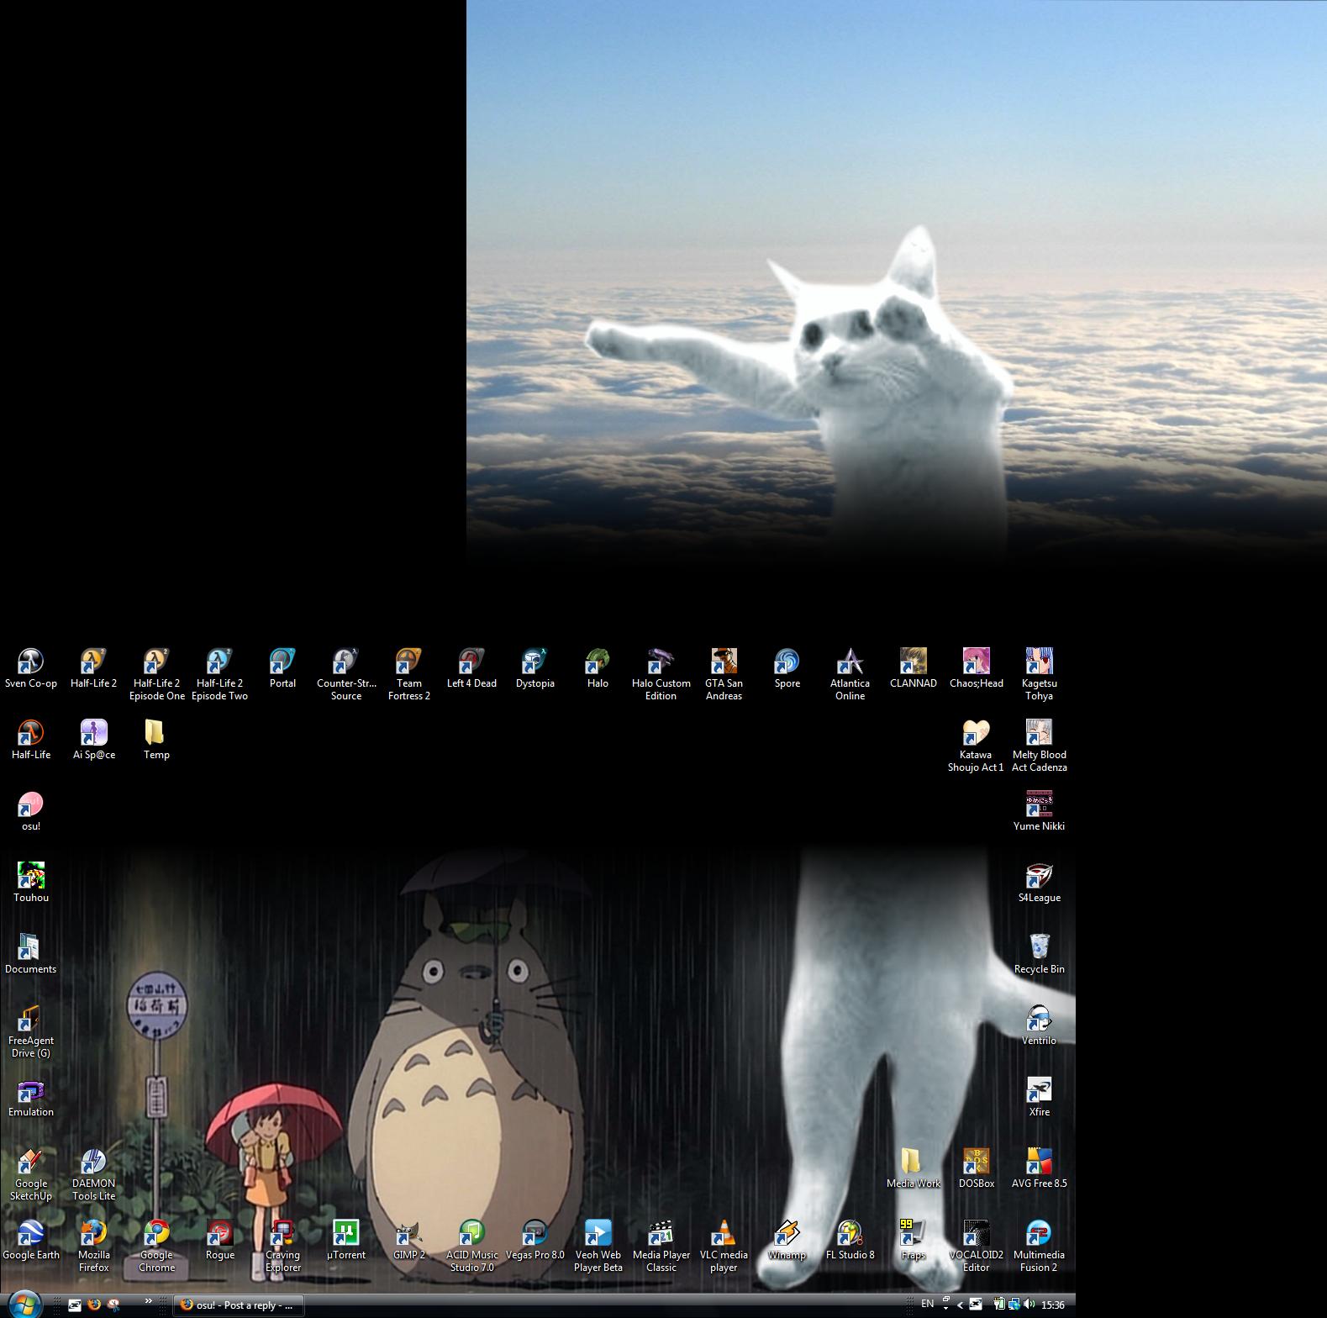
Task: Click the GIMP 2 desktop shortcut
Action: point(409,1240)
